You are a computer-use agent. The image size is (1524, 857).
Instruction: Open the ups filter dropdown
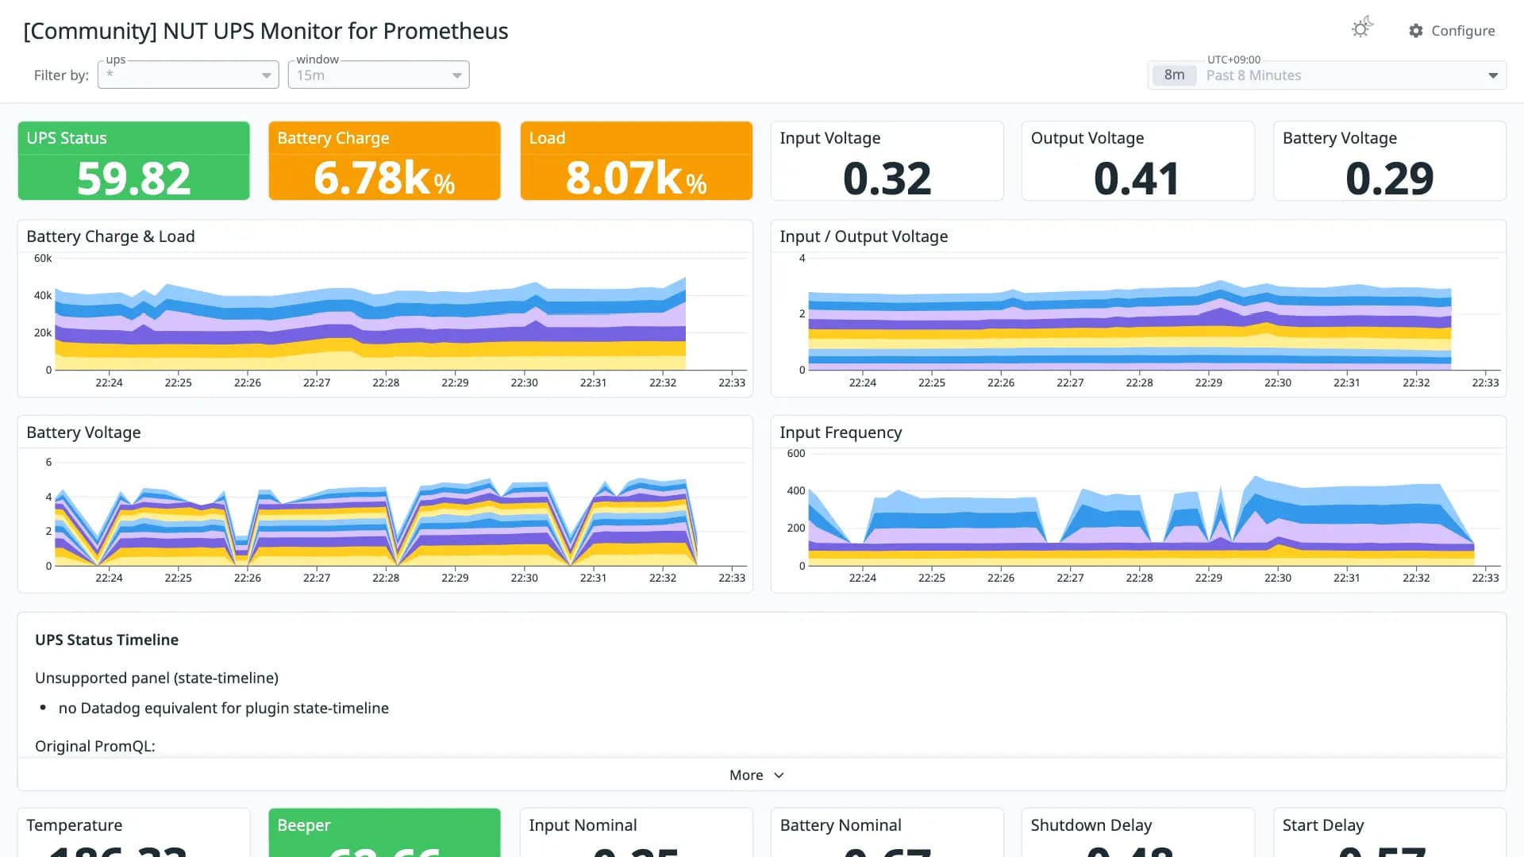pyautogui.click(x=188, y=75)
